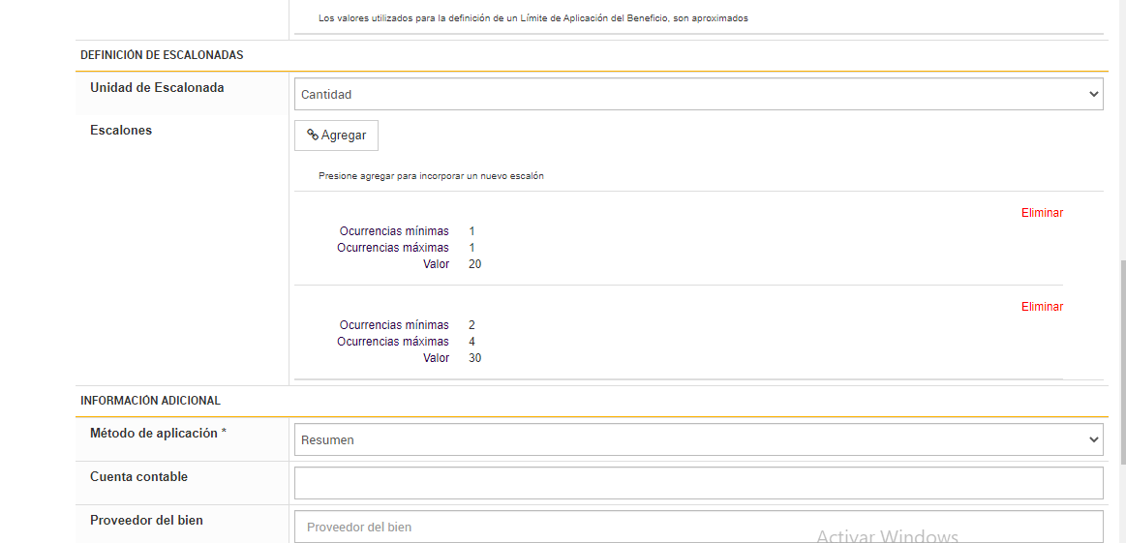1126x543 pixels.
Task: Click Eliminar for the step with Valor 30
Action: (1042, 307)
